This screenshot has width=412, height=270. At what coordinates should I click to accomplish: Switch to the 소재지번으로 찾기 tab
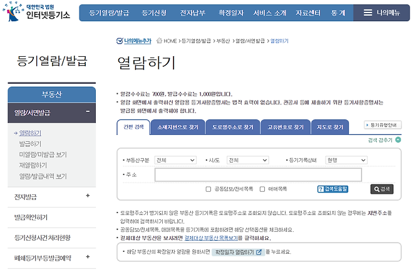click(178, 127)
